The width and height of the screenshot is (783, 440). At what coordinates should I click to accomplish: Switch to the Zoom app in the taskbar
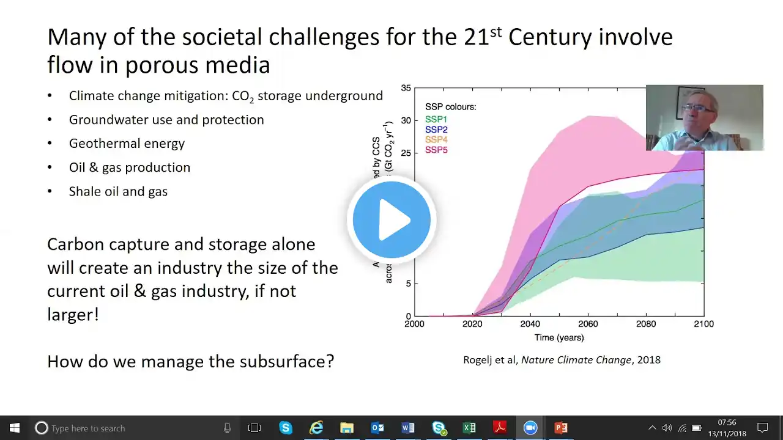coord(530,428)
